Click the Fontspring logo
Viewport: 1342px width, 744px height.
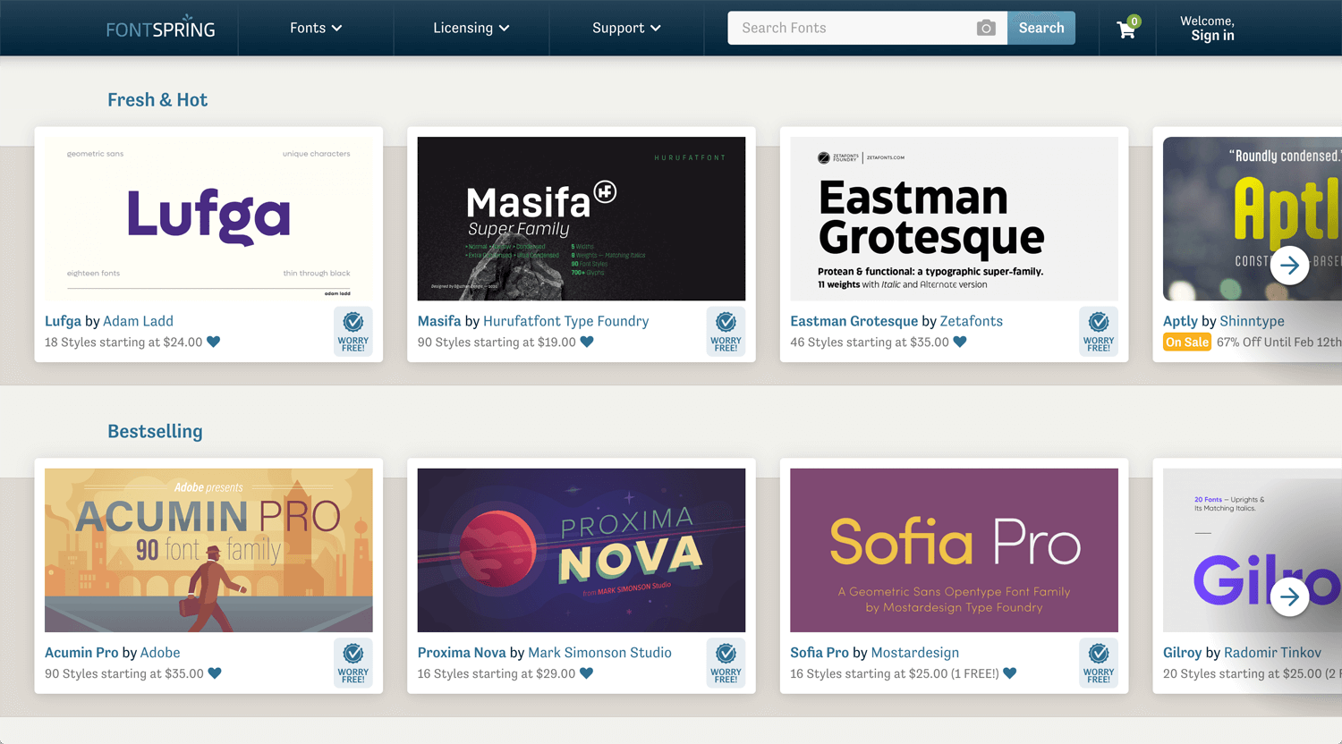[161, 27]
